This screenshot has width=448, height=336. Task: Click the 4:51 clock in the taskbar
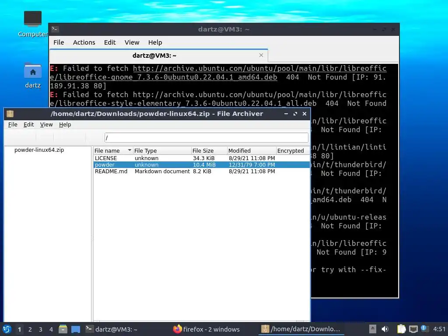point(439,329)
